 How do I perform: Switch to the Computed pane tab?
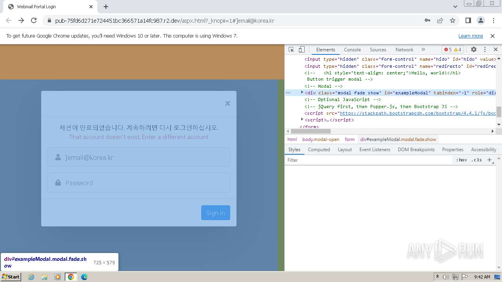[319, 150]
